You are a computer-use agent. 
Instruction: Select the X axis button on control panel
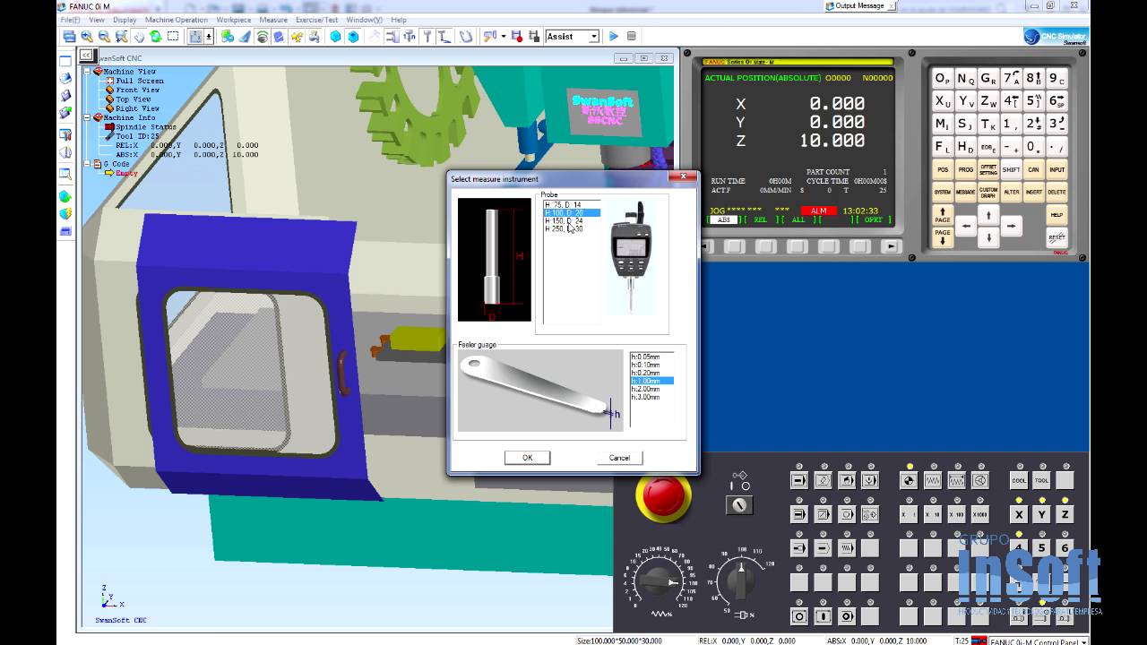1019,514
